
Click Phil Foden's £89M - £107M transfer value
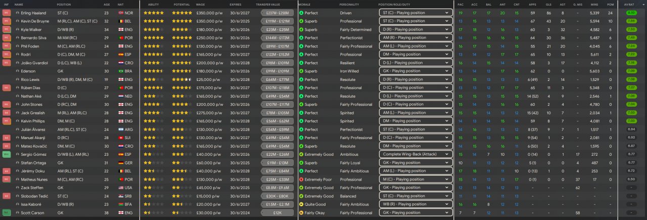(277, 46)
